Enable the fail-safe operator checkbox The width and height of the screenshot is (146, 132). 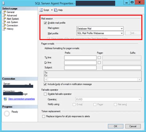point(45,94)
